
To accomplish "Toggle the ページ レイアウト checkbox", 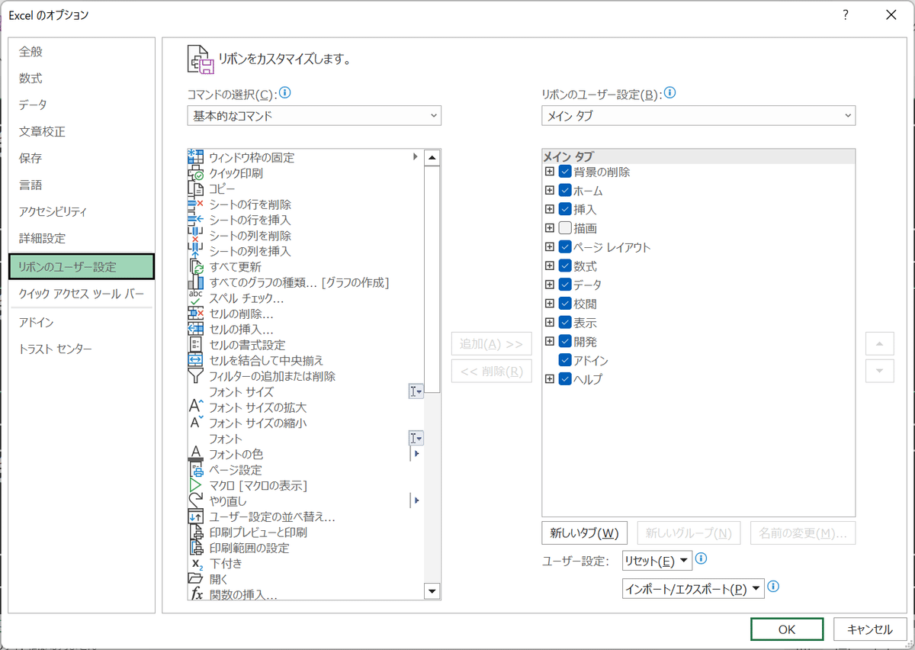I will point(565,246).
